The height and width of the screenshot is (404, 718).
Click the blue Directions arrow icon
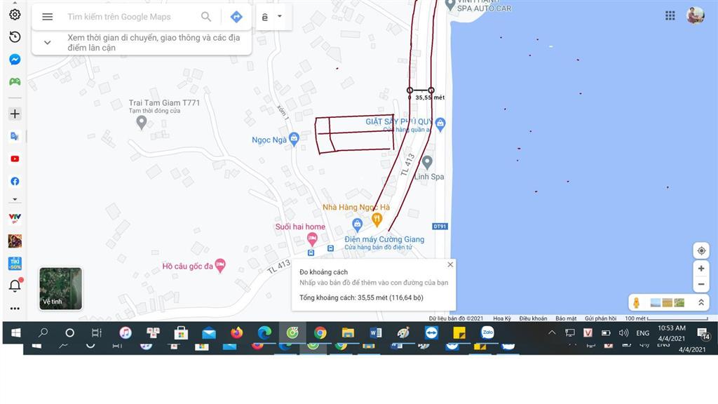(x=236, y=17)
